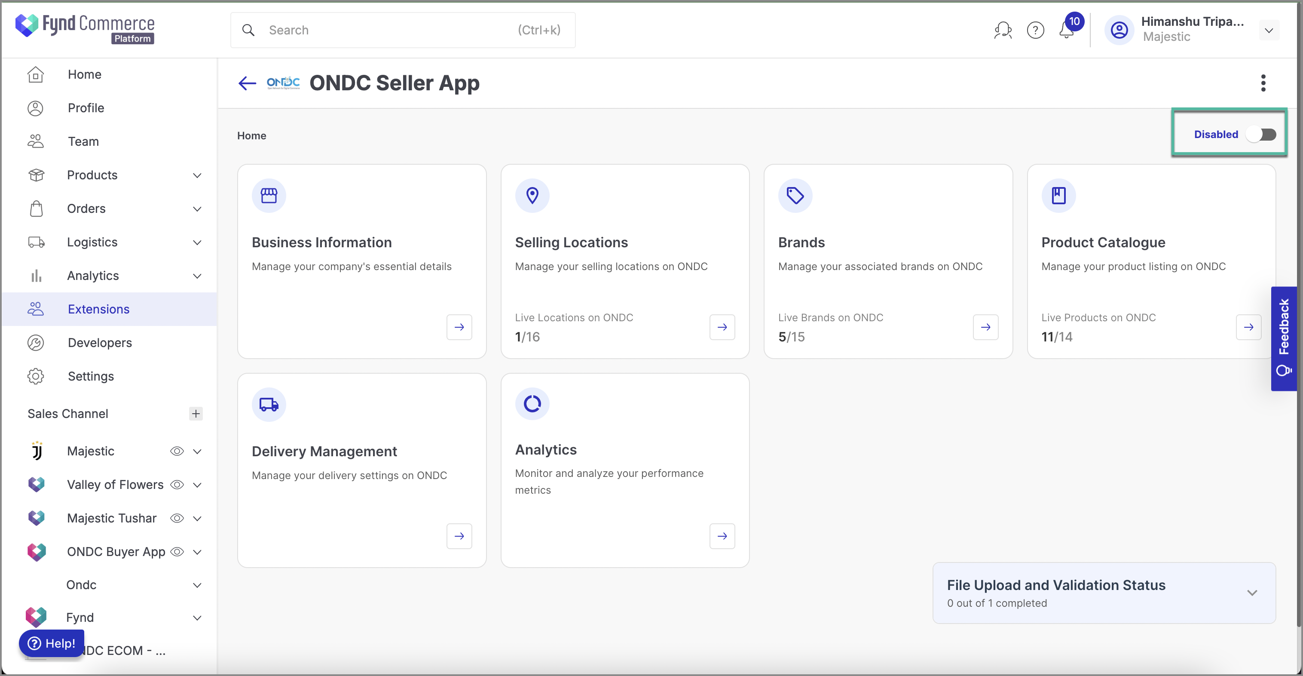The width and height of the screenshot is (1303, 676).
Task: Go back using the left arrow
Action: 248,83
